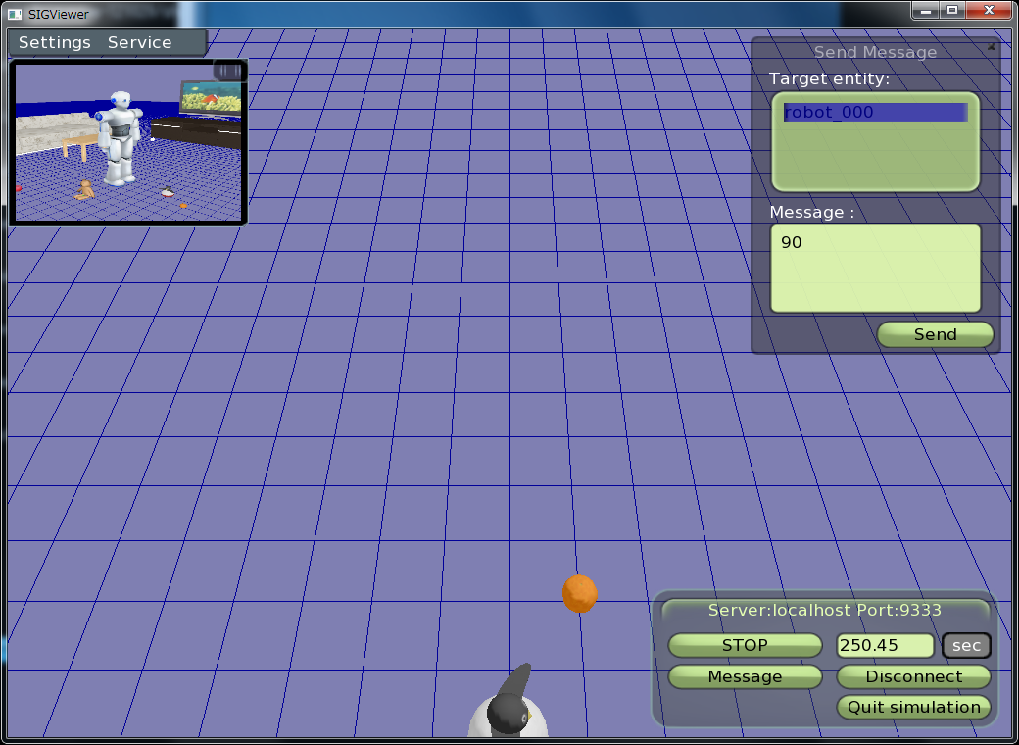The image size is (1019, 745).
Task: Click the simulation time field showing 250.45
Action: click(884, 646)
